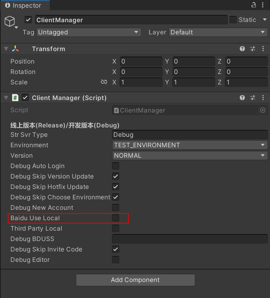
Task: Open Transform preset settings icon
Action: pos(253,49)
